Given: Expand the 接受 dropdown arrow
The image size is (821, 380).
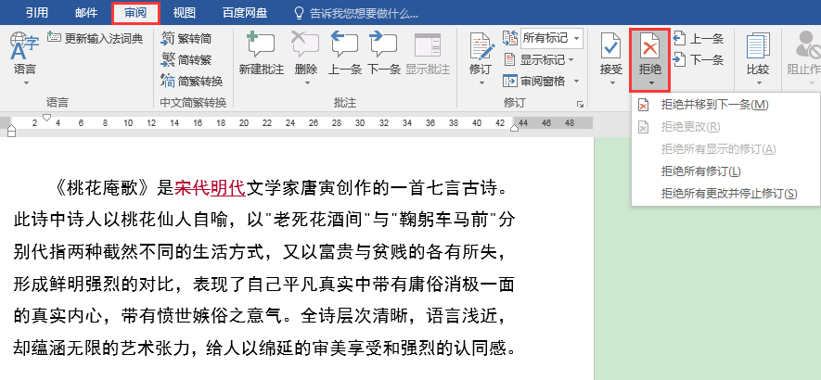Looking at the screenshot, I should point(611,83).
